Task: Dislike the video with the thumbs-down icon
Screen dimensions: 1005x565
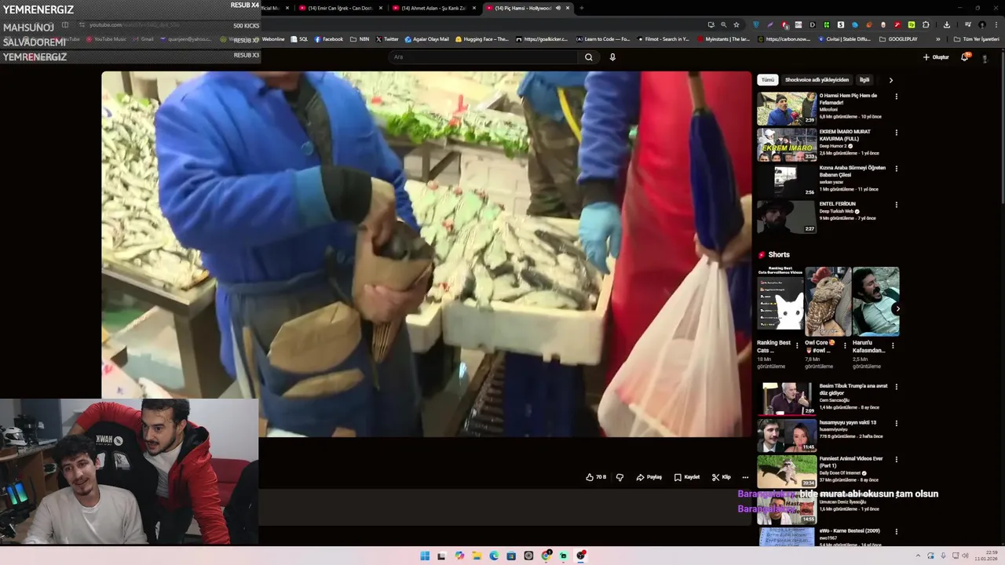Action: click(619, 477)
